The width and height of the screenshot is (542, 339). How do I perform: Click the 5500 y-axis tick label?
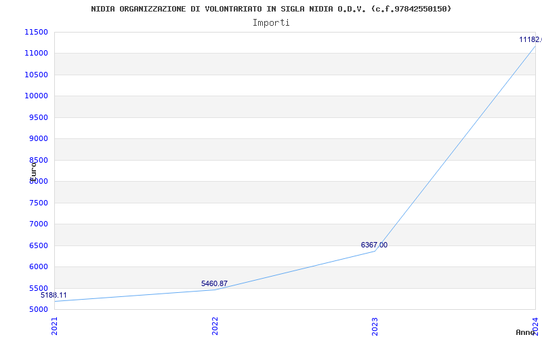(38, 288)
